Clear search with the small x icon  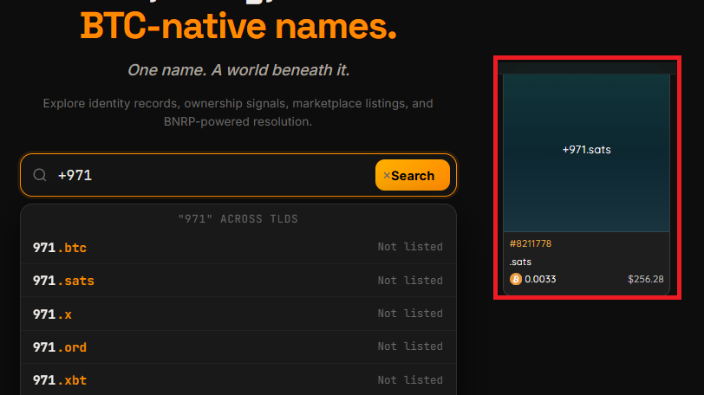(x=387, y=175)
